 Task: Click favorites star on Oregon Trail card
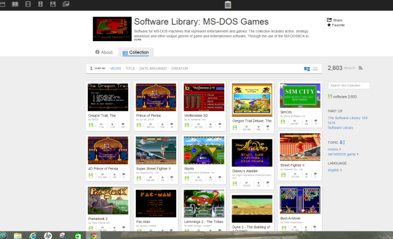tap(112, 124)
